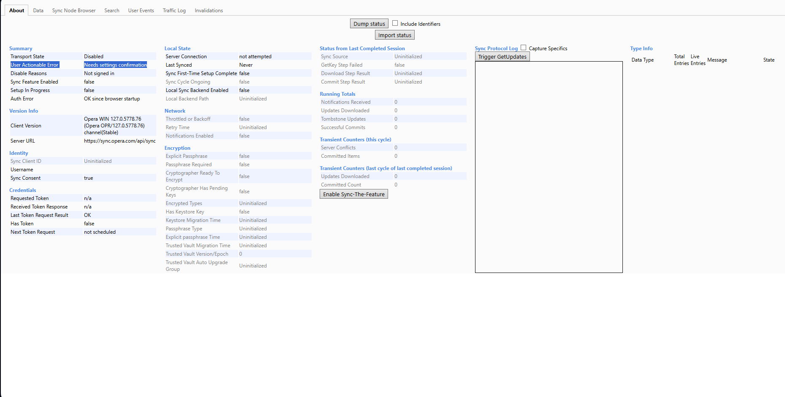Viewport: 785px width, 397px height.
Task: Check the Include Identifiers checkbox
Action: (394, 23)
